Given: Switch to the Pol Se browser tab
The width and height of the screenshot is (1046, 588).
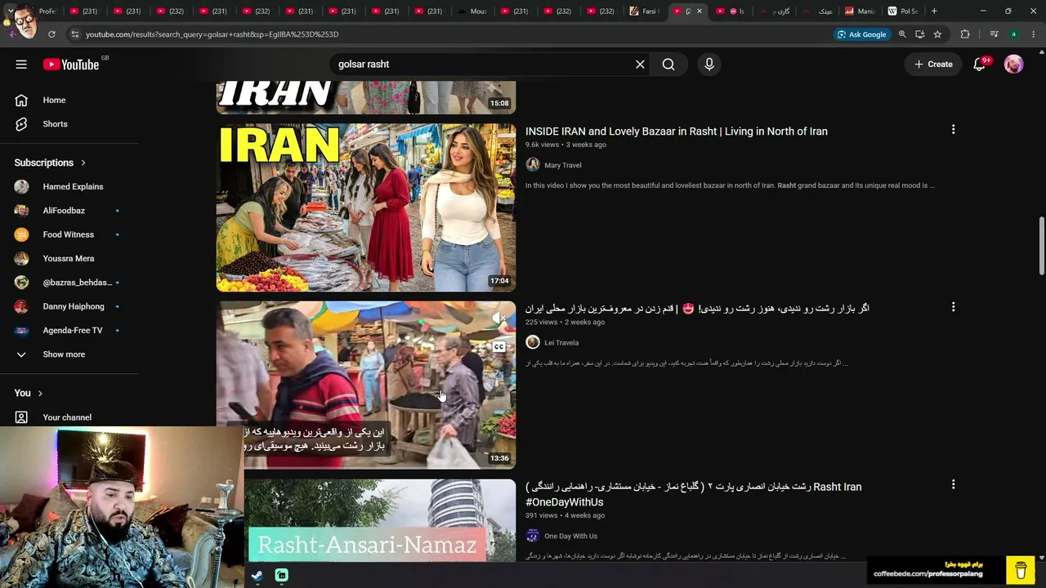Looking at the screenshot, I should pos(903,11).
